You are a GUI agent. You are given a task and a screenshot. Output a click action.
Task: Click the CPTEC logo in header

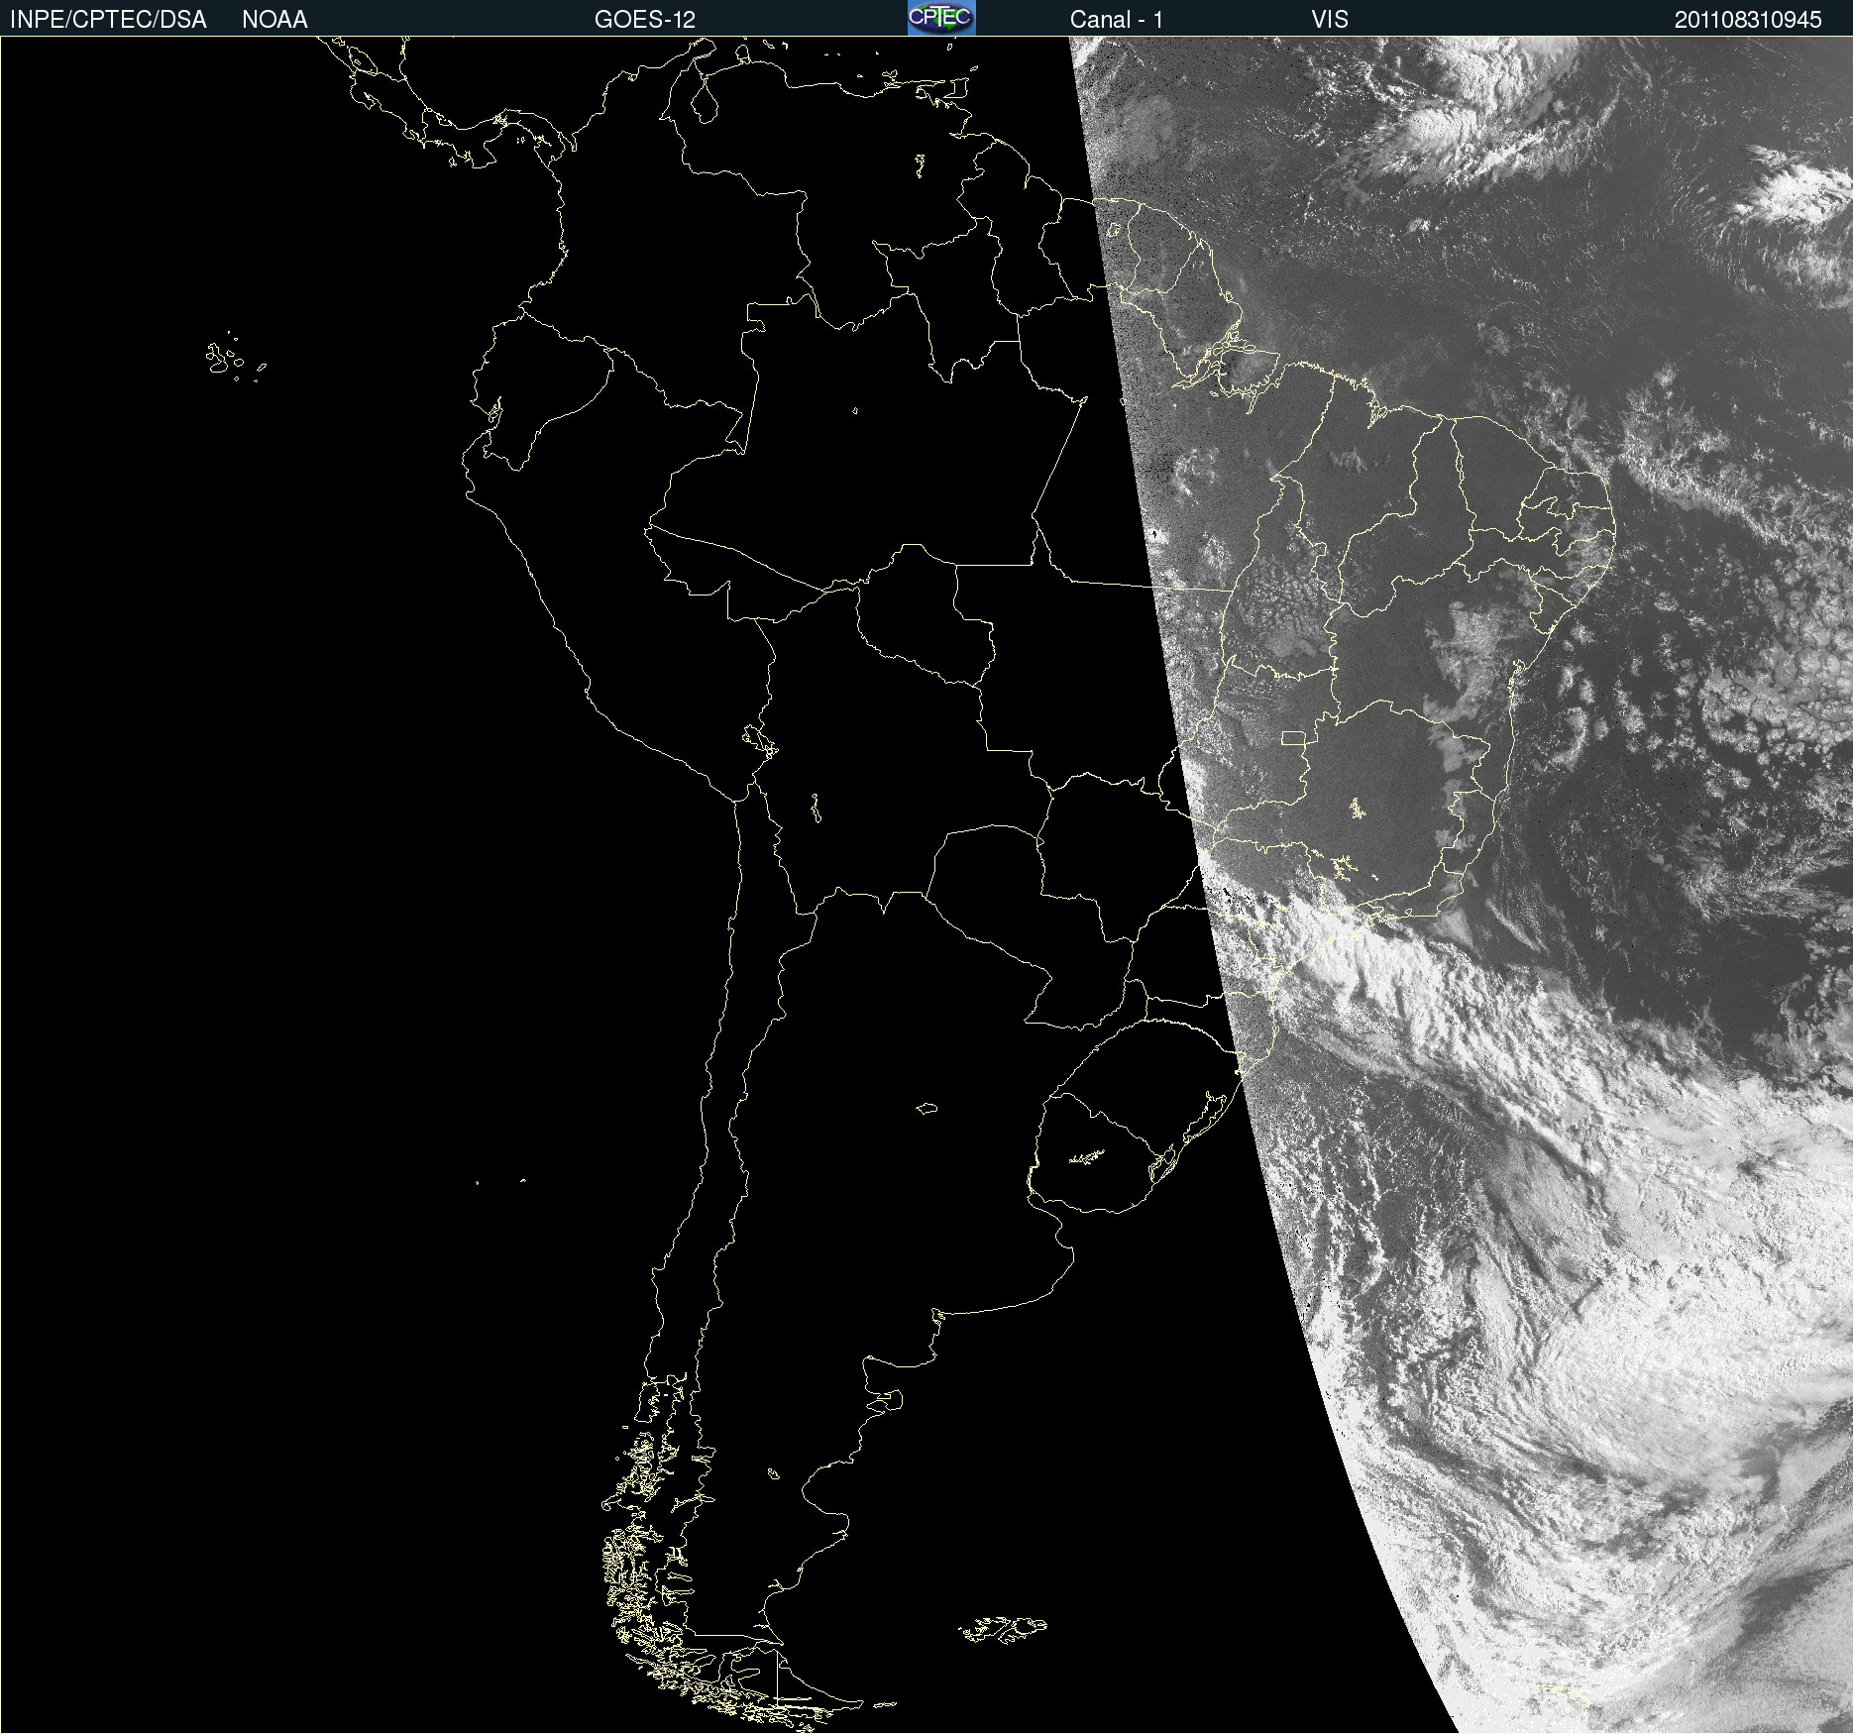[941, 18]
